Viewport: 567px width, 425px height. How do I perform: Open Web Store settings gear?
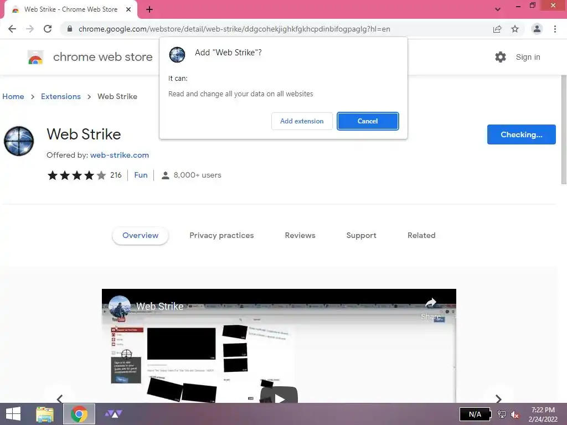pos(501,57)
